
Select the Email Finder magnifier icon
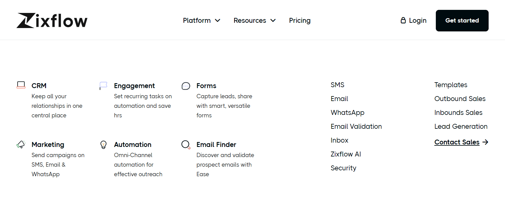pyautogui.click(x=186, y=144)
